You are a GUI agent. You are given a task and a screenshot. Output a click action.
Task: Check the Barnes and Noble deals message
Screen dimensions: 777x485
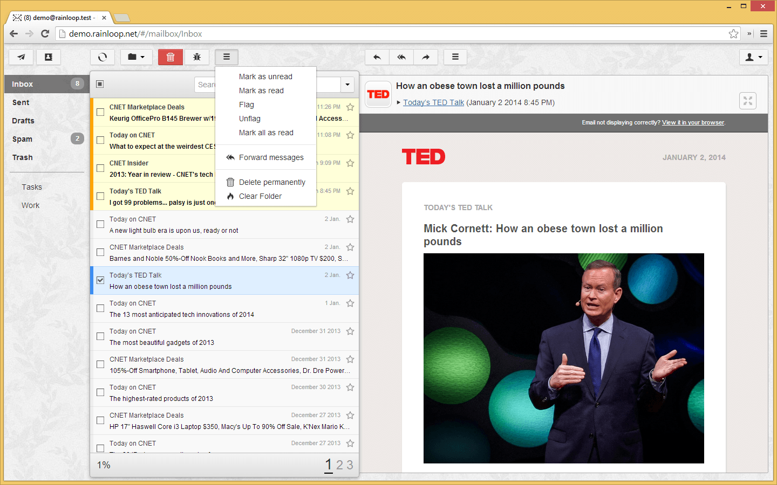tap(100, 252)
